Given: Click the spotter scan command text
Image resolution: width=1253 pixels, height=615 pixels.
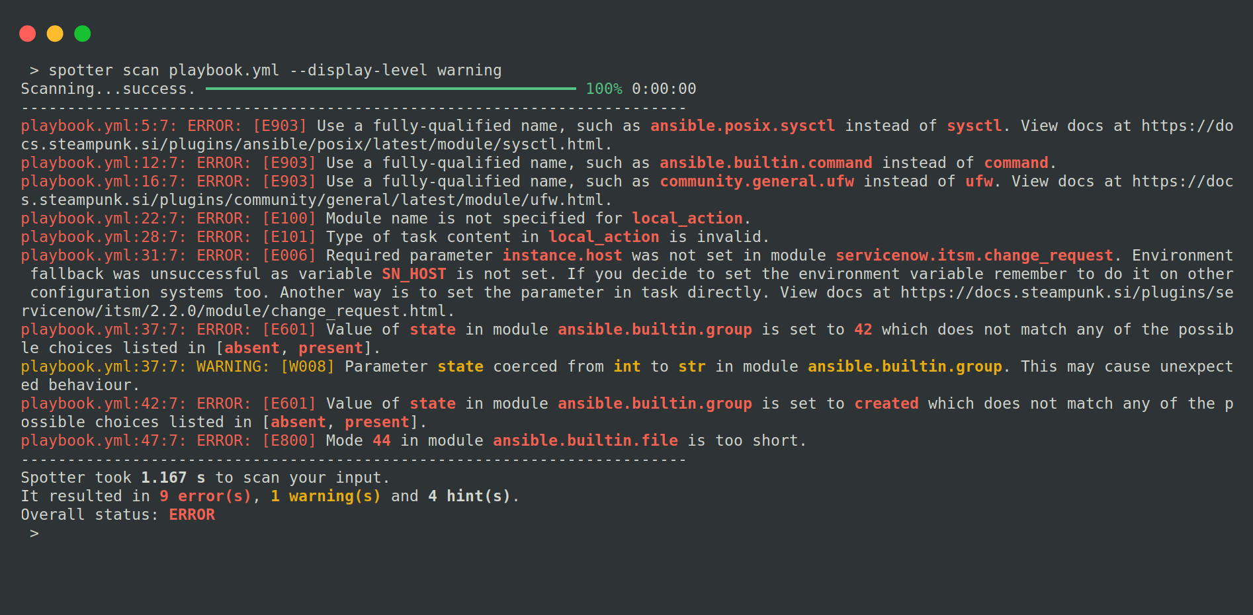Looking at the screenshot, I should click(275, 70).
